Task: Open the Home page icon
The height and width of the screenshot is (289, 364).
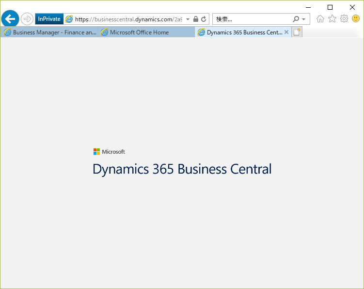Action: click(x=320, y=18)
